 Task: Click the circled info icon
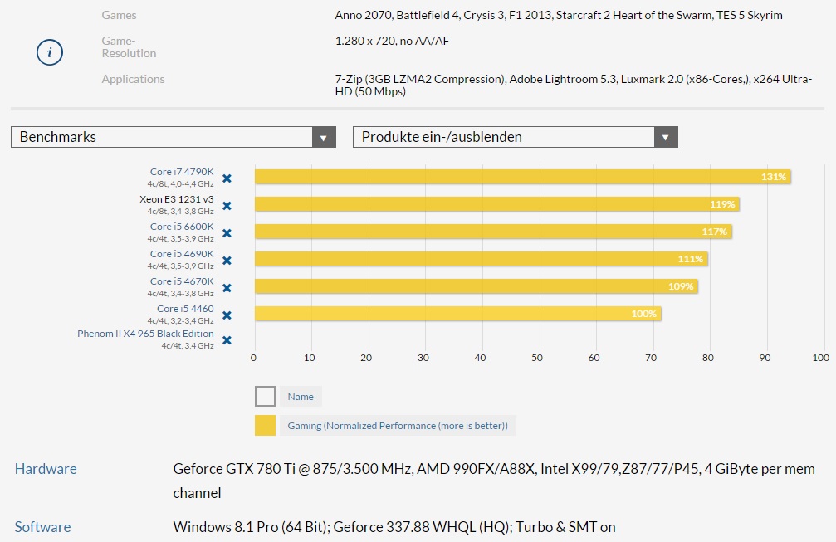point(50,52)
